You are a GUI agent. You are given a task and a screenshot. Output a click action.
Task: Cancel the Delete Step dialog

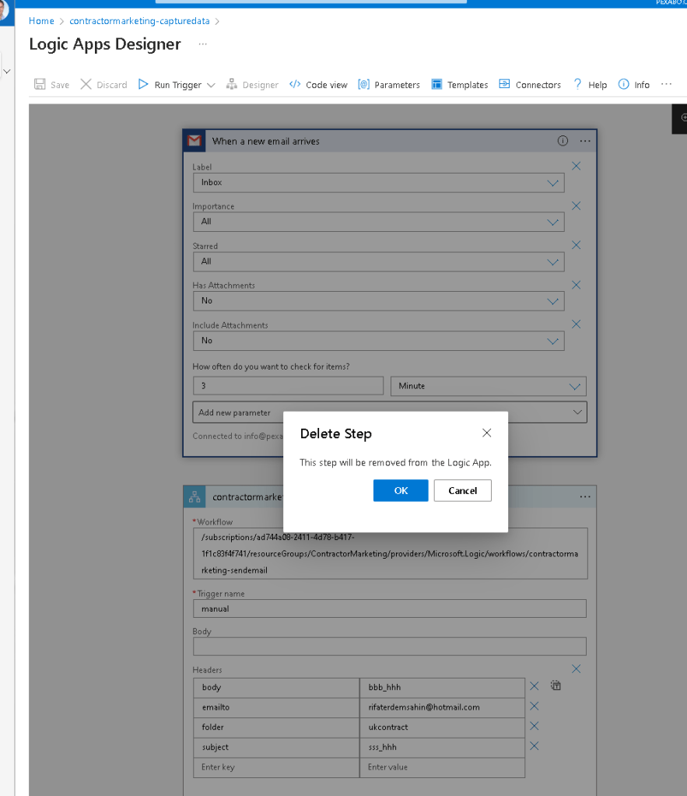[463, 490]
